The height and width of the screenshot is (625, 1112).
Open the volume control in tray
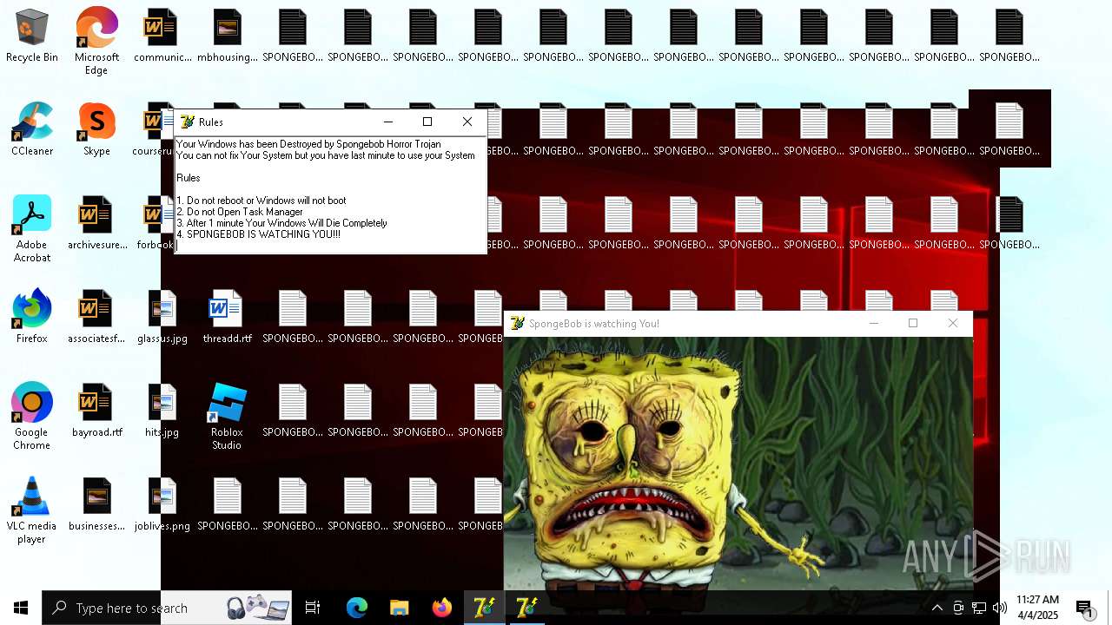coord(1000,608)
